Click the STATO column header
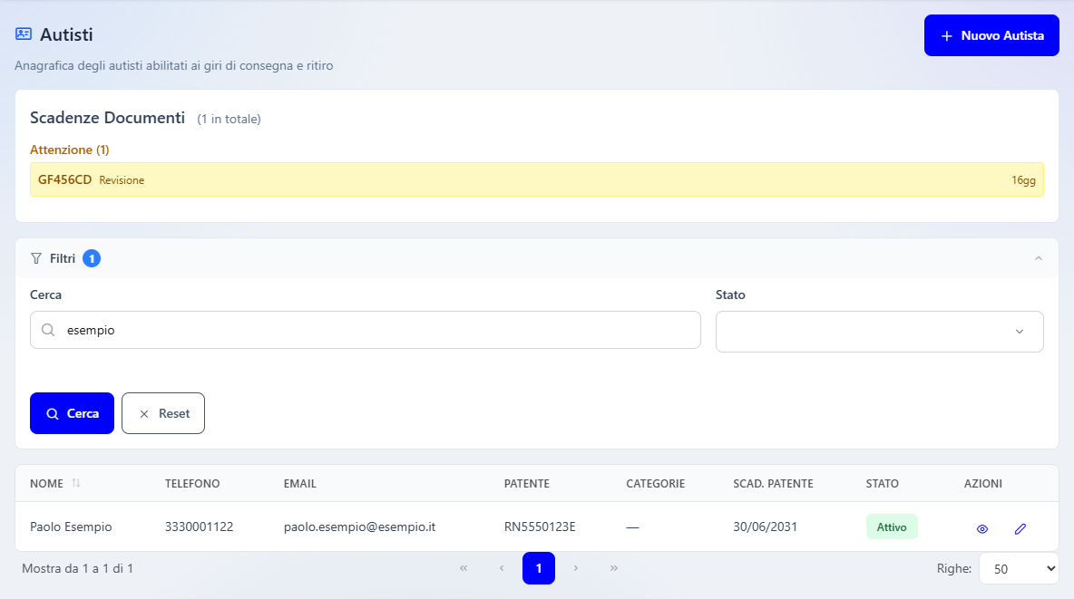Screen dimensions: 1074x599 tap(883, 483)
